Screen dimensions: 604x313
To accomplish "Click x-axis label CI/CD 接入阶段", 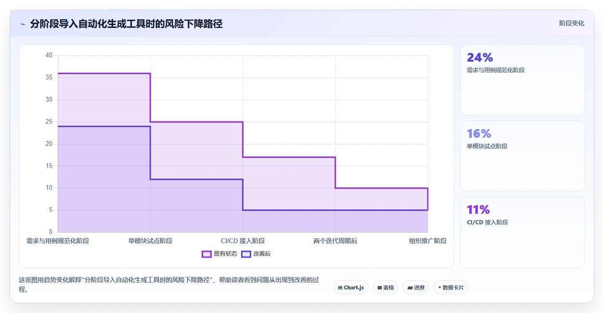I will pyautogui.click(x=243, y=241).
